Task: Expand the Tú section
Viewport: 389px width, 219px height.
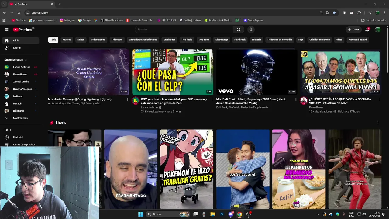Action: coord(8,130)
